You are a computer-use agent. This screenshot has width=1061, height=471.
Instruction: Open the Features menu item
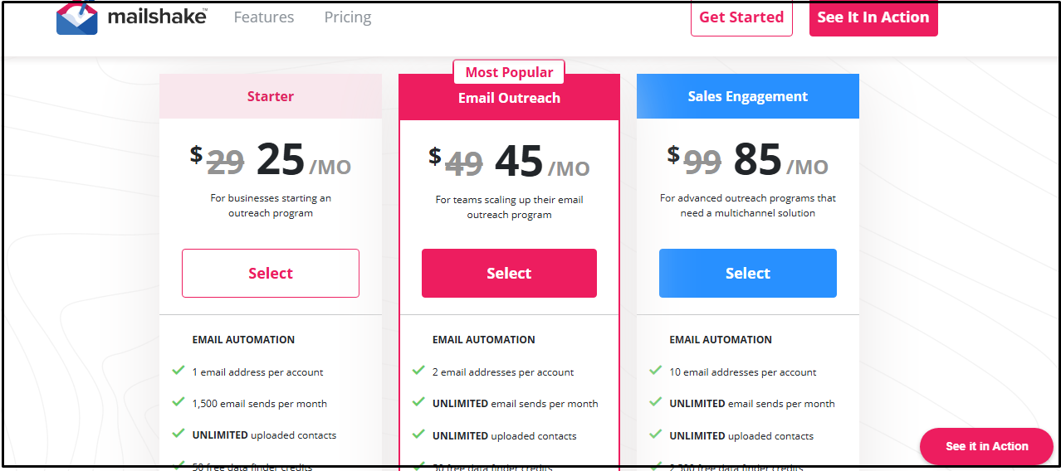(263, 17)
